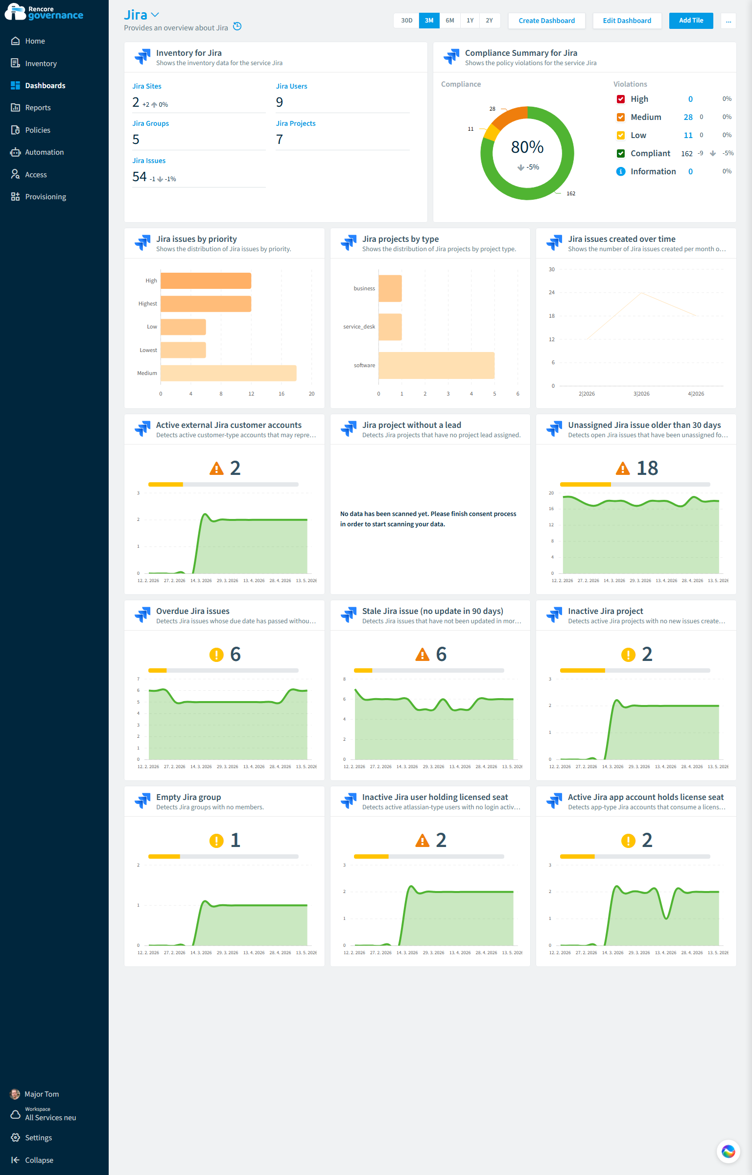752x1175 pixels.
Task: Click the Automation robot icon
Action: pyautogui.click(x=15, y=152)
